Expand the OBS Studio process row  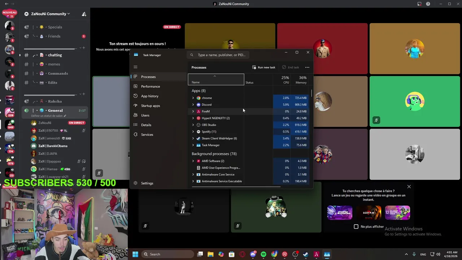click(x=193, y=125)
